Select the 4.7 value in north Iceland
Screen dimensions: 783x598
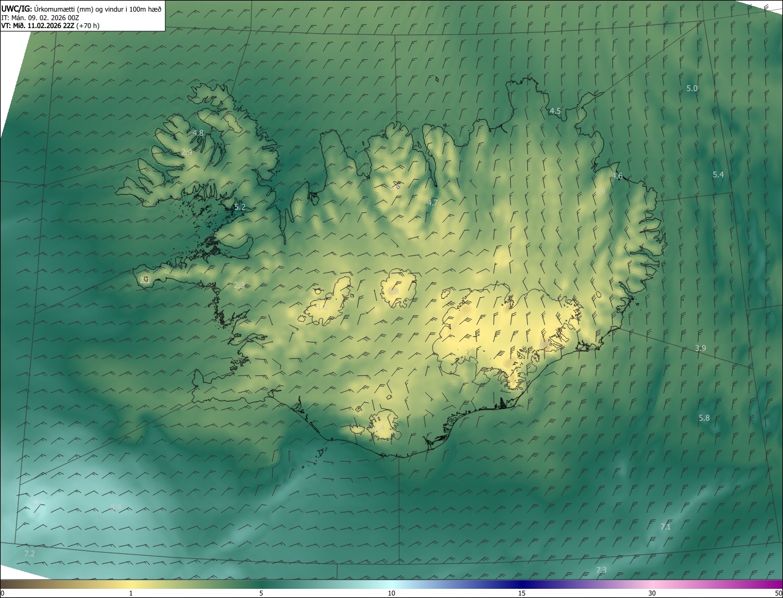pyautogui.click(x=432, y=202)
